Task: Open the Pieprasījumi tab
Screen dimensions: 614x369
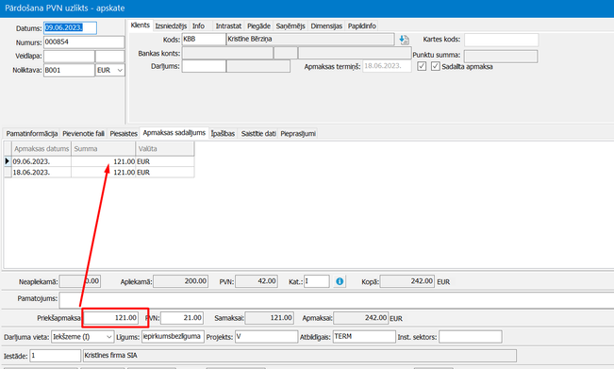Action: tap(298, 134)
